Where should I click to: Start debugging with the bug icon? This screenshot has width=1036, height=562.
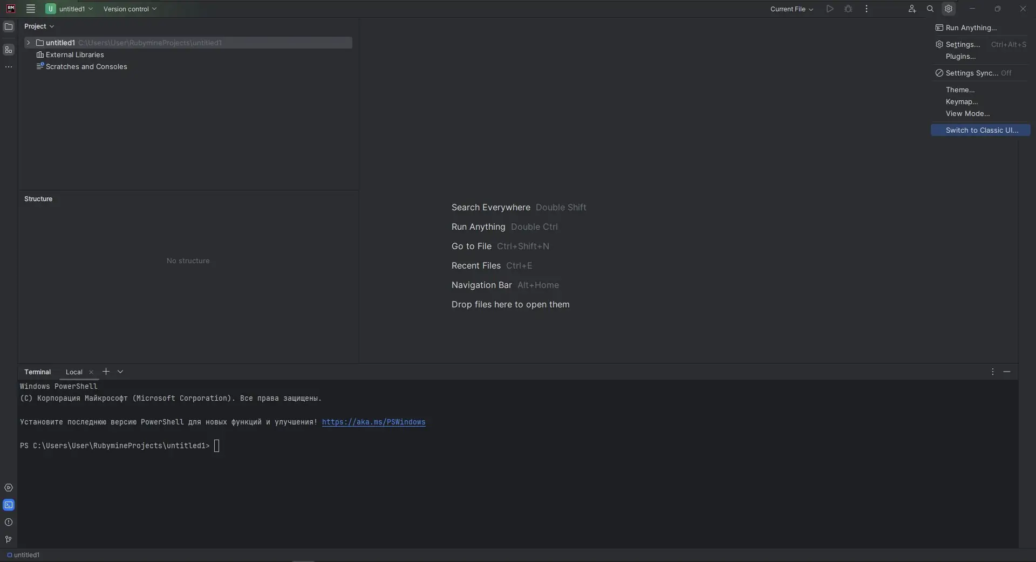coord(848,9)
